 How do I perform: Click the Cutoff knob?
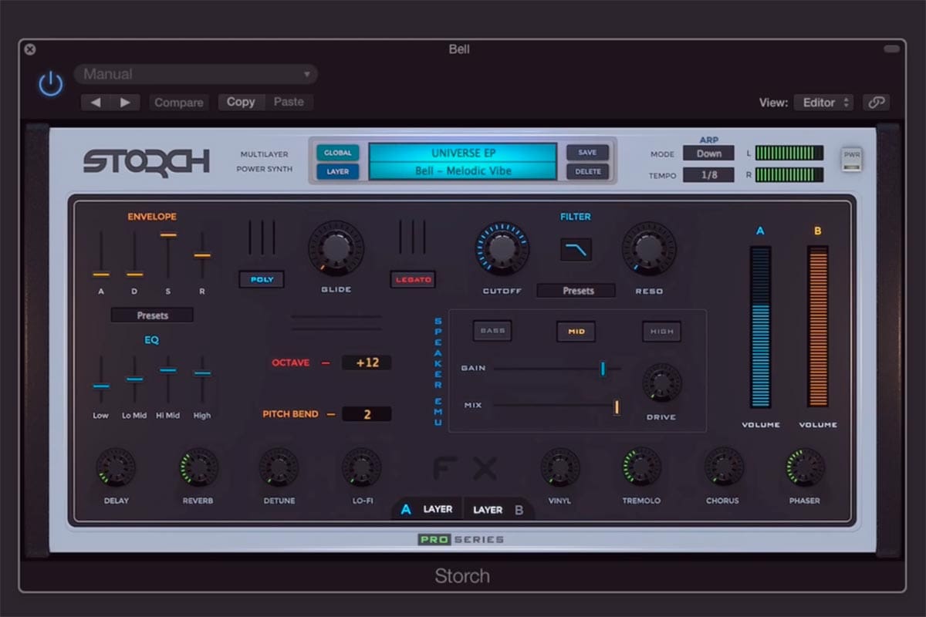pos(502,249)
